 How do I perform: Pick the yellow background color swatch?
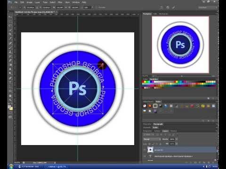pyautogui.click(x=11, y=108)
